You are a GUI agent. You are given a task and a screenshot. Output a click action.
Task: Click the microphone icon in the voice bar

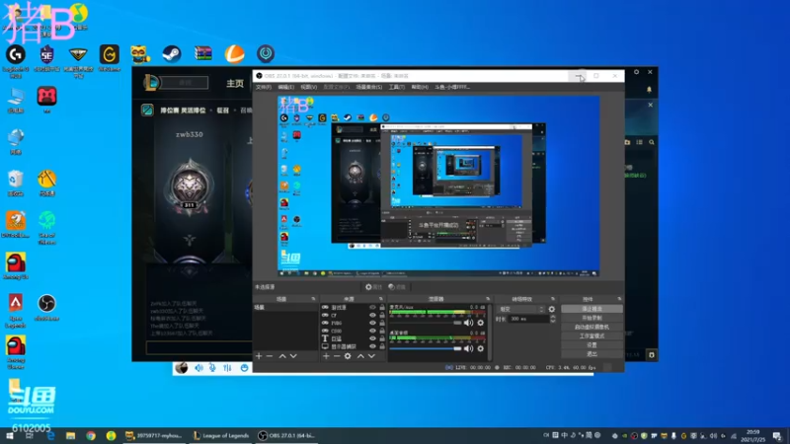pyautogui.click(x=212, y=368)
